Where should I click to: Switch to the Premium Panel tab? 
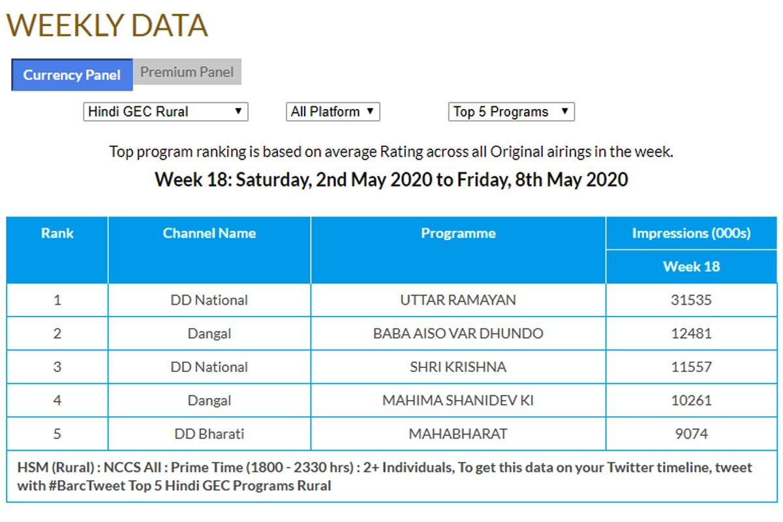(x=187, y=72)
